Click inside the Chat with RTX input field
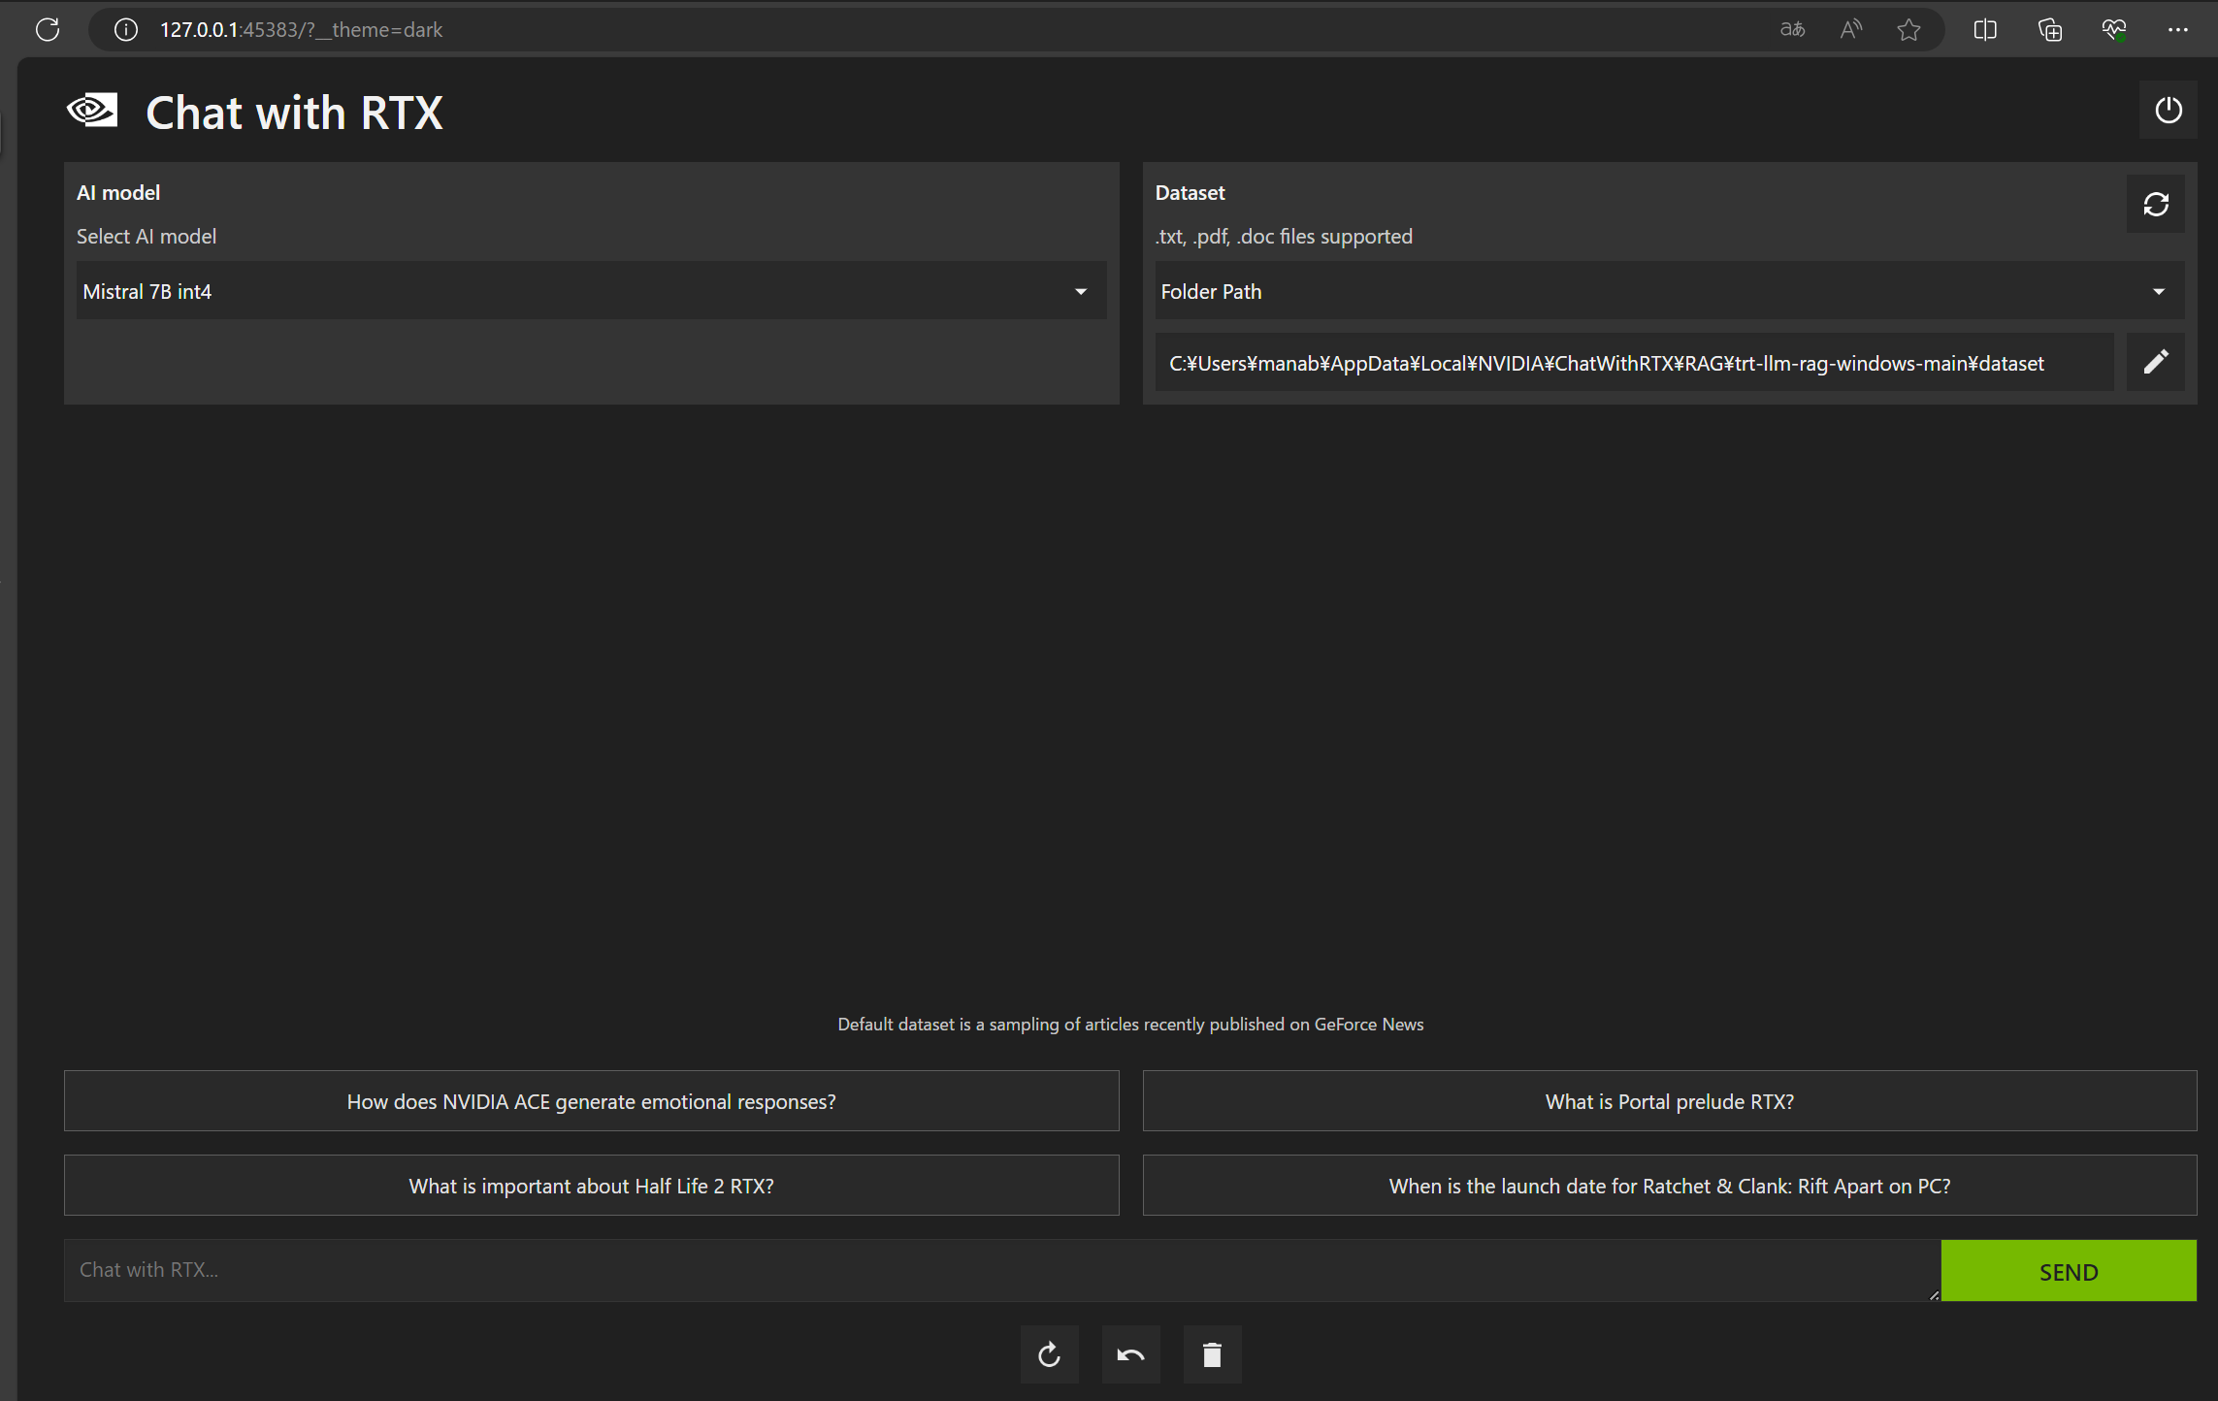 [x=970, y=1270]
